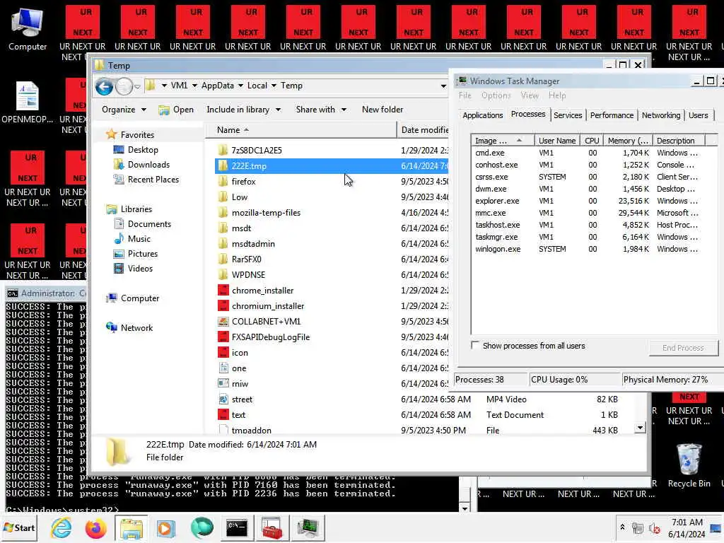The height and width of the screenshot is (543, 724).
Task: Click the Start button
Action: [19, 527]
